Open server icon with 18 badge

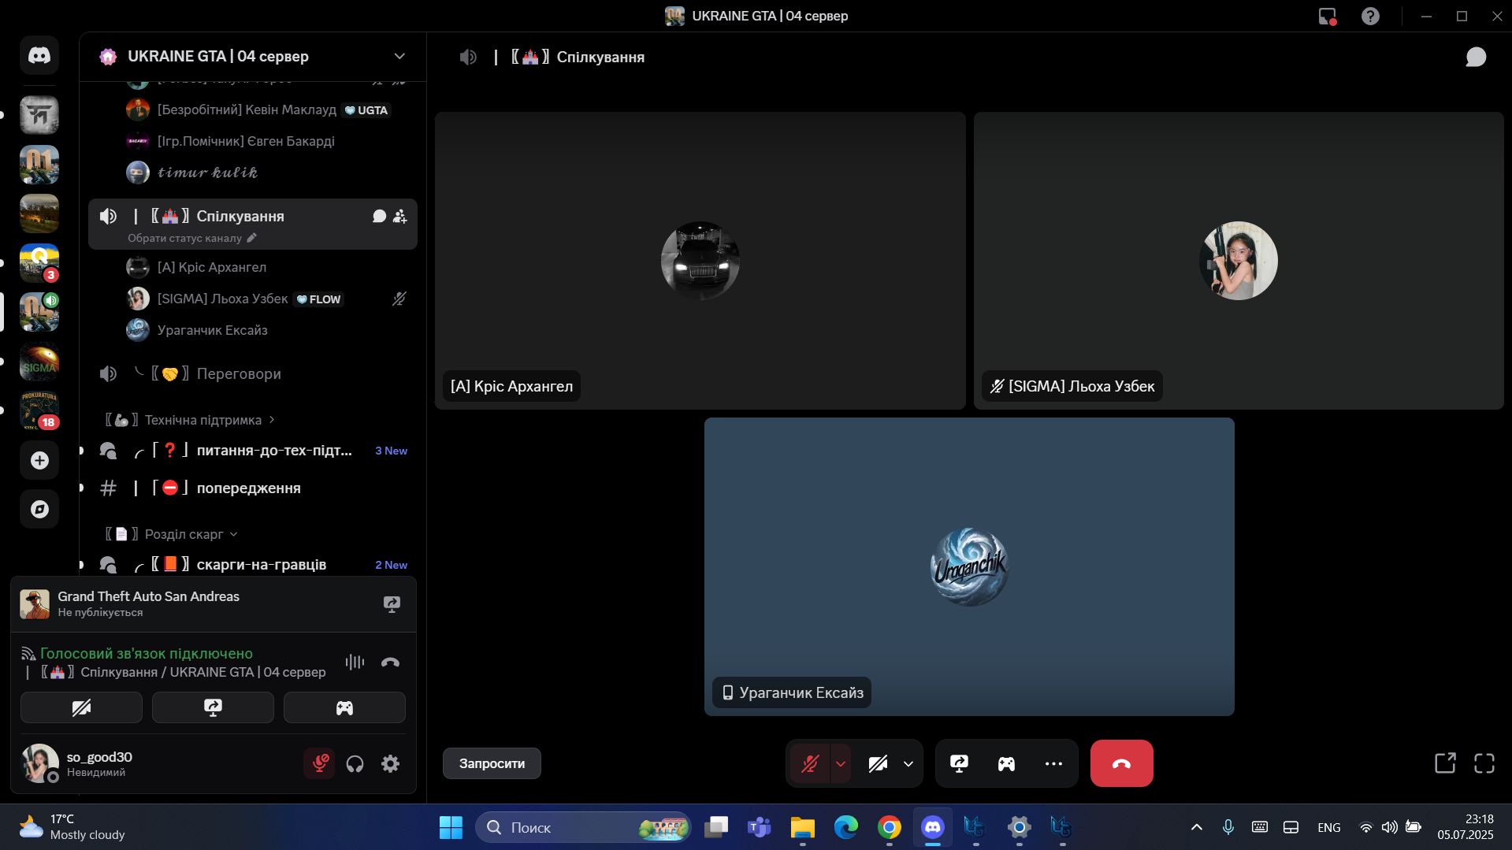click(x=39, y=411)
